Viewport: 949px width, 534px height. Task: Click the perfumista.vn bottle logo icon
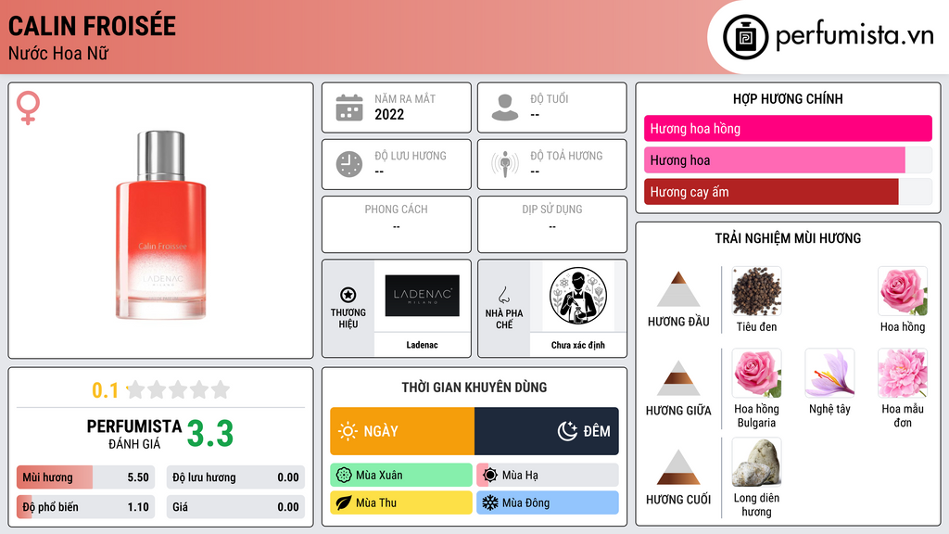746,37
